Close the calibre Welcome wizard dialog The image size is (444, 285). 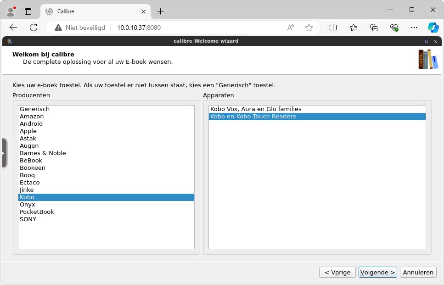[435, 41]
